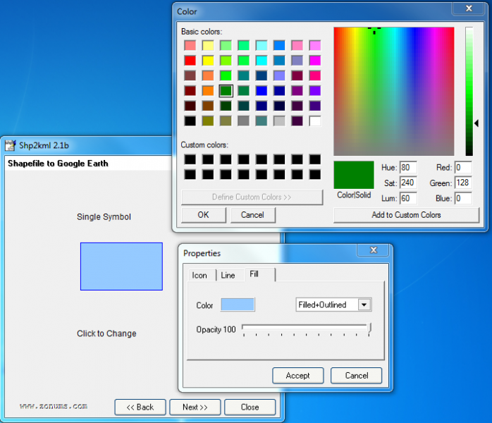The width and height of the screenshot is (492, 423).
Task: Switch to the Line tab
Action: coord(228,275)
